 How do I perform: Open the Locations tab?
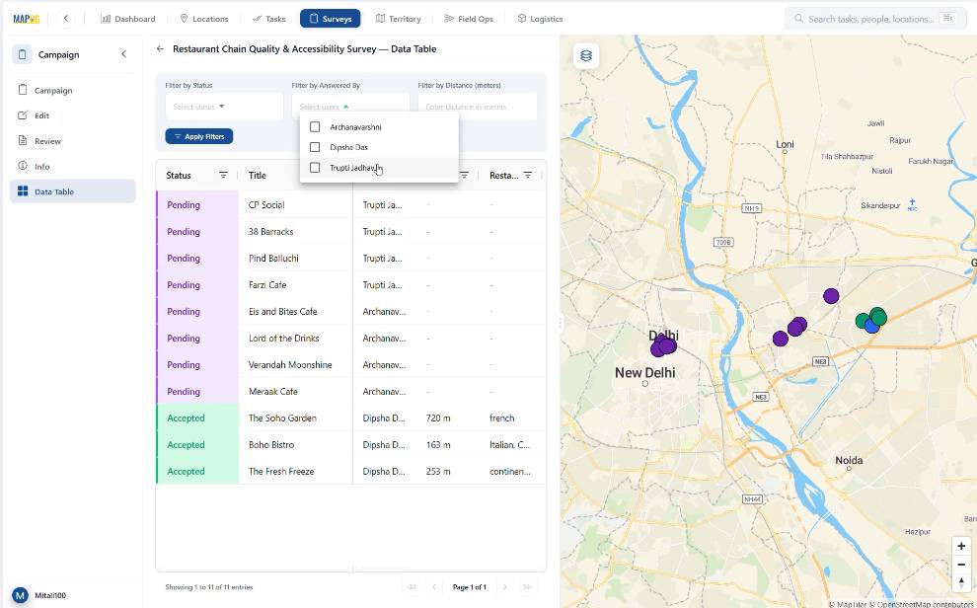pyautogui.click(x=203, y=19)
